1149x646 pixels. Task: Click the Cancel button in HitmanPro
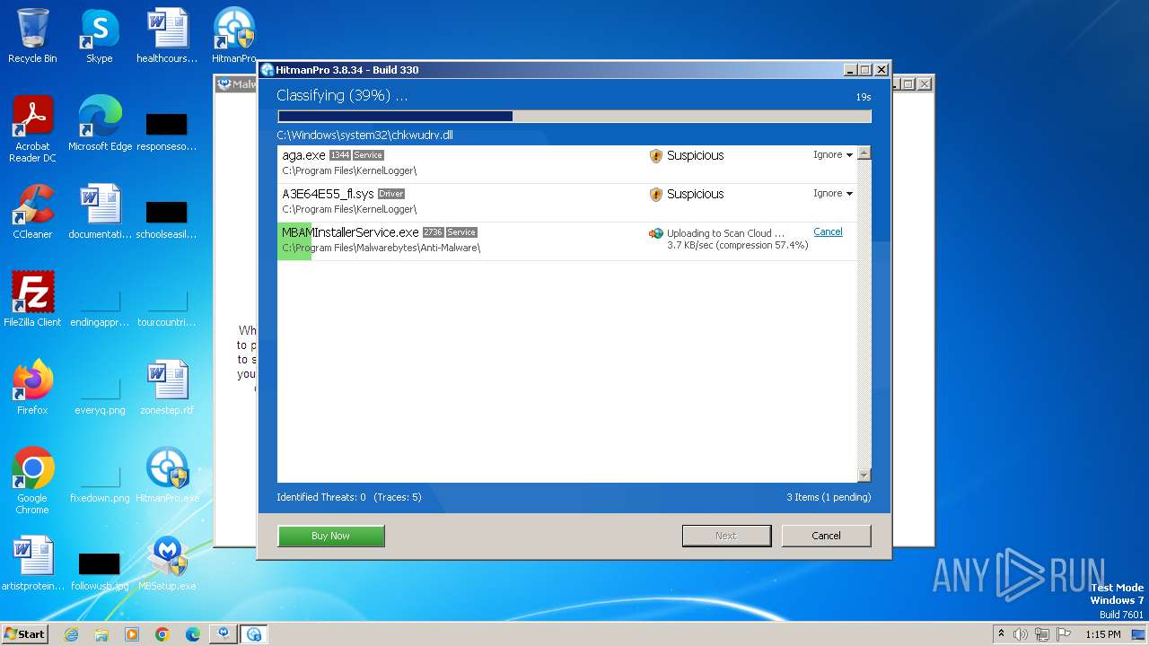pos(826,536)
